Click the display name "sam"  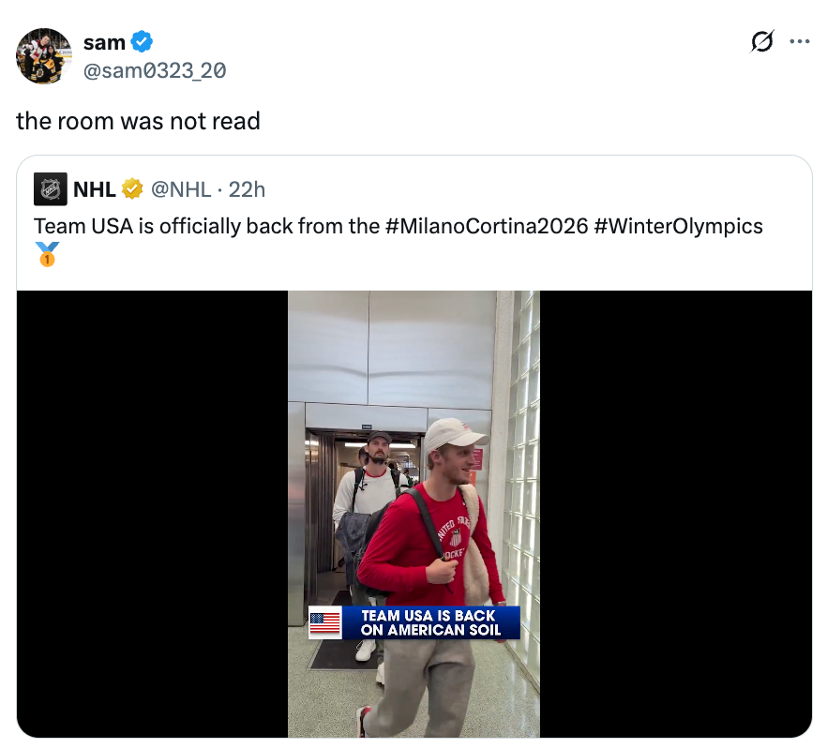click(x=104, y=42)
